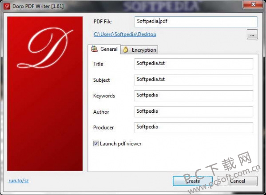Click the Subject input field
The image size is (266, 195).
tap(194, 80)
